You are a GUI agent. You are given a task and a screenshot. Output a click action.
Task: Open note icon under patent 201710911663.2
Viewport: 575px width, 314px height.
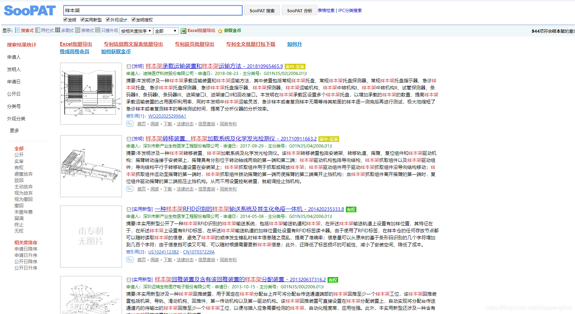pyautogui.click(x=130, y=189)
